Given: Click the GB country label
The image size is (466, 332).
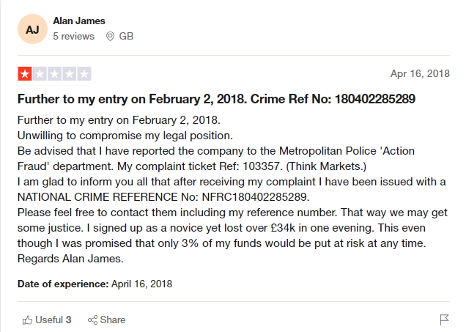Looking at the screenshot, I should coord(126,36).
